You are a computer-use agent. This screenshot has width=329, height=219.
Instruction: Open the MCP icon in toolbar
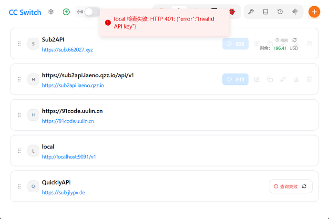(x=295, y=12)
